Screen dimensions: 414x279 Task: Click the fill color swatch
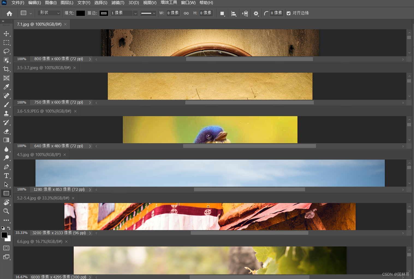pyautogui.click(x=81, y=13)
